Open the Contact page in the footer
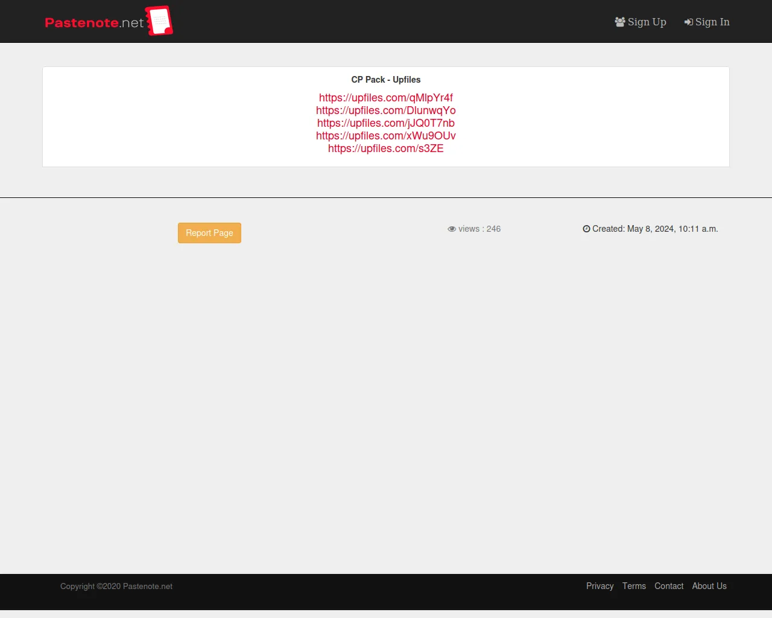 click(669, 586)
